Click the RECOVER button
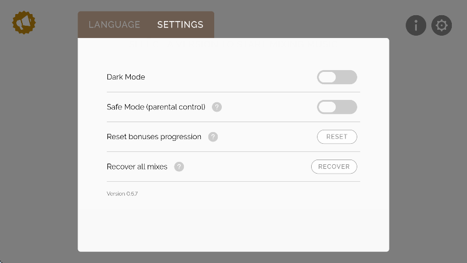This screenshot has width=467, height=263. click(x=334, y=167)
